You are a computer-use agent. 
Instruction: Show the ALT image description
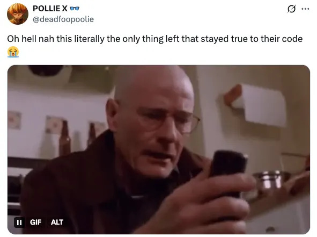[x=57, y=222]
